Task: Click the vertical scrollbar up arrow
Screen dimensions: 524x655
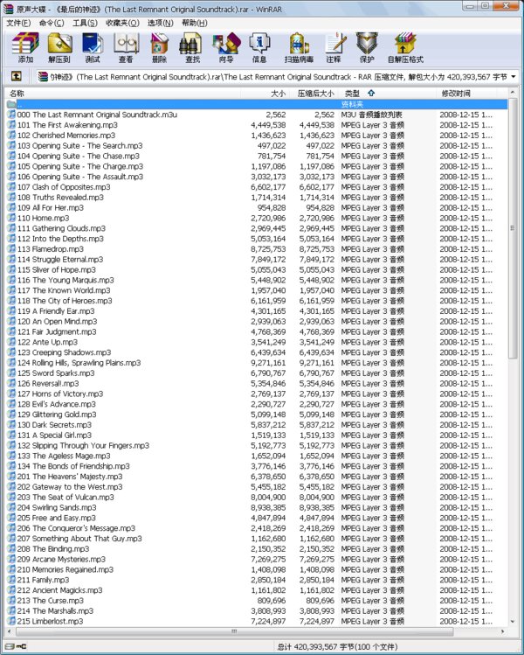Action: point(513,93)
